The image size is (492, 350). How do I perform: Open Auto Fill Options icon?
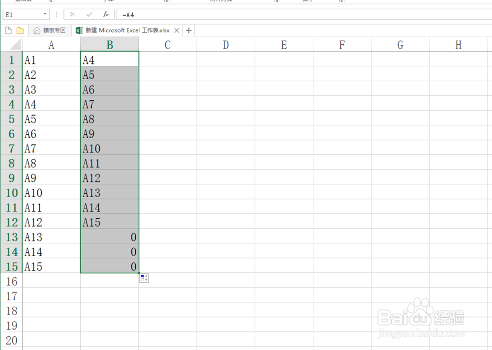144,278
